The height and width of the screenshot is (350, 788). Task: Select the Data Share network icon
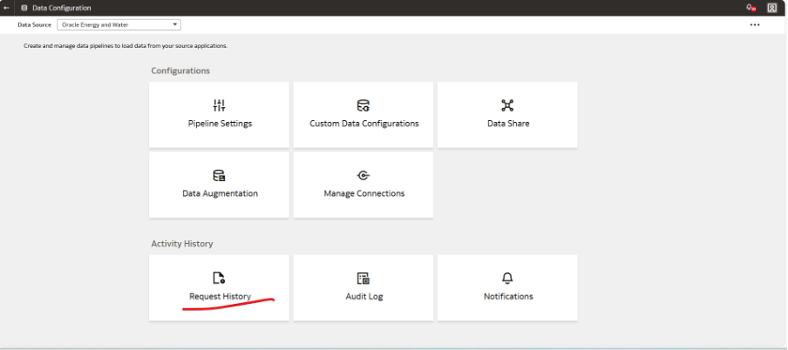point(507,105)
